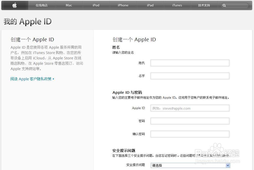Open the 技术支持 support menu item

(x=204, y=5)
